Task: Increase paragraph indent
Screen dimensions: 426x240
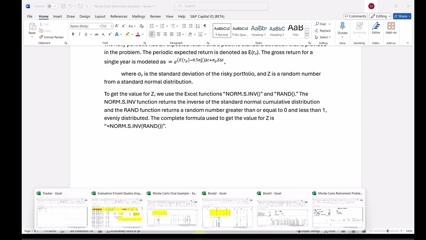Action: [x=191, y=26]
